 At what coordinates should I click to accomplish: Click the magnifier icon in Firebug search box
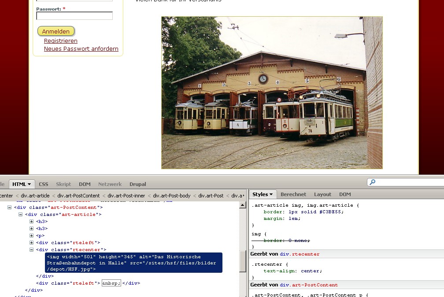click(x=373, y=182)
